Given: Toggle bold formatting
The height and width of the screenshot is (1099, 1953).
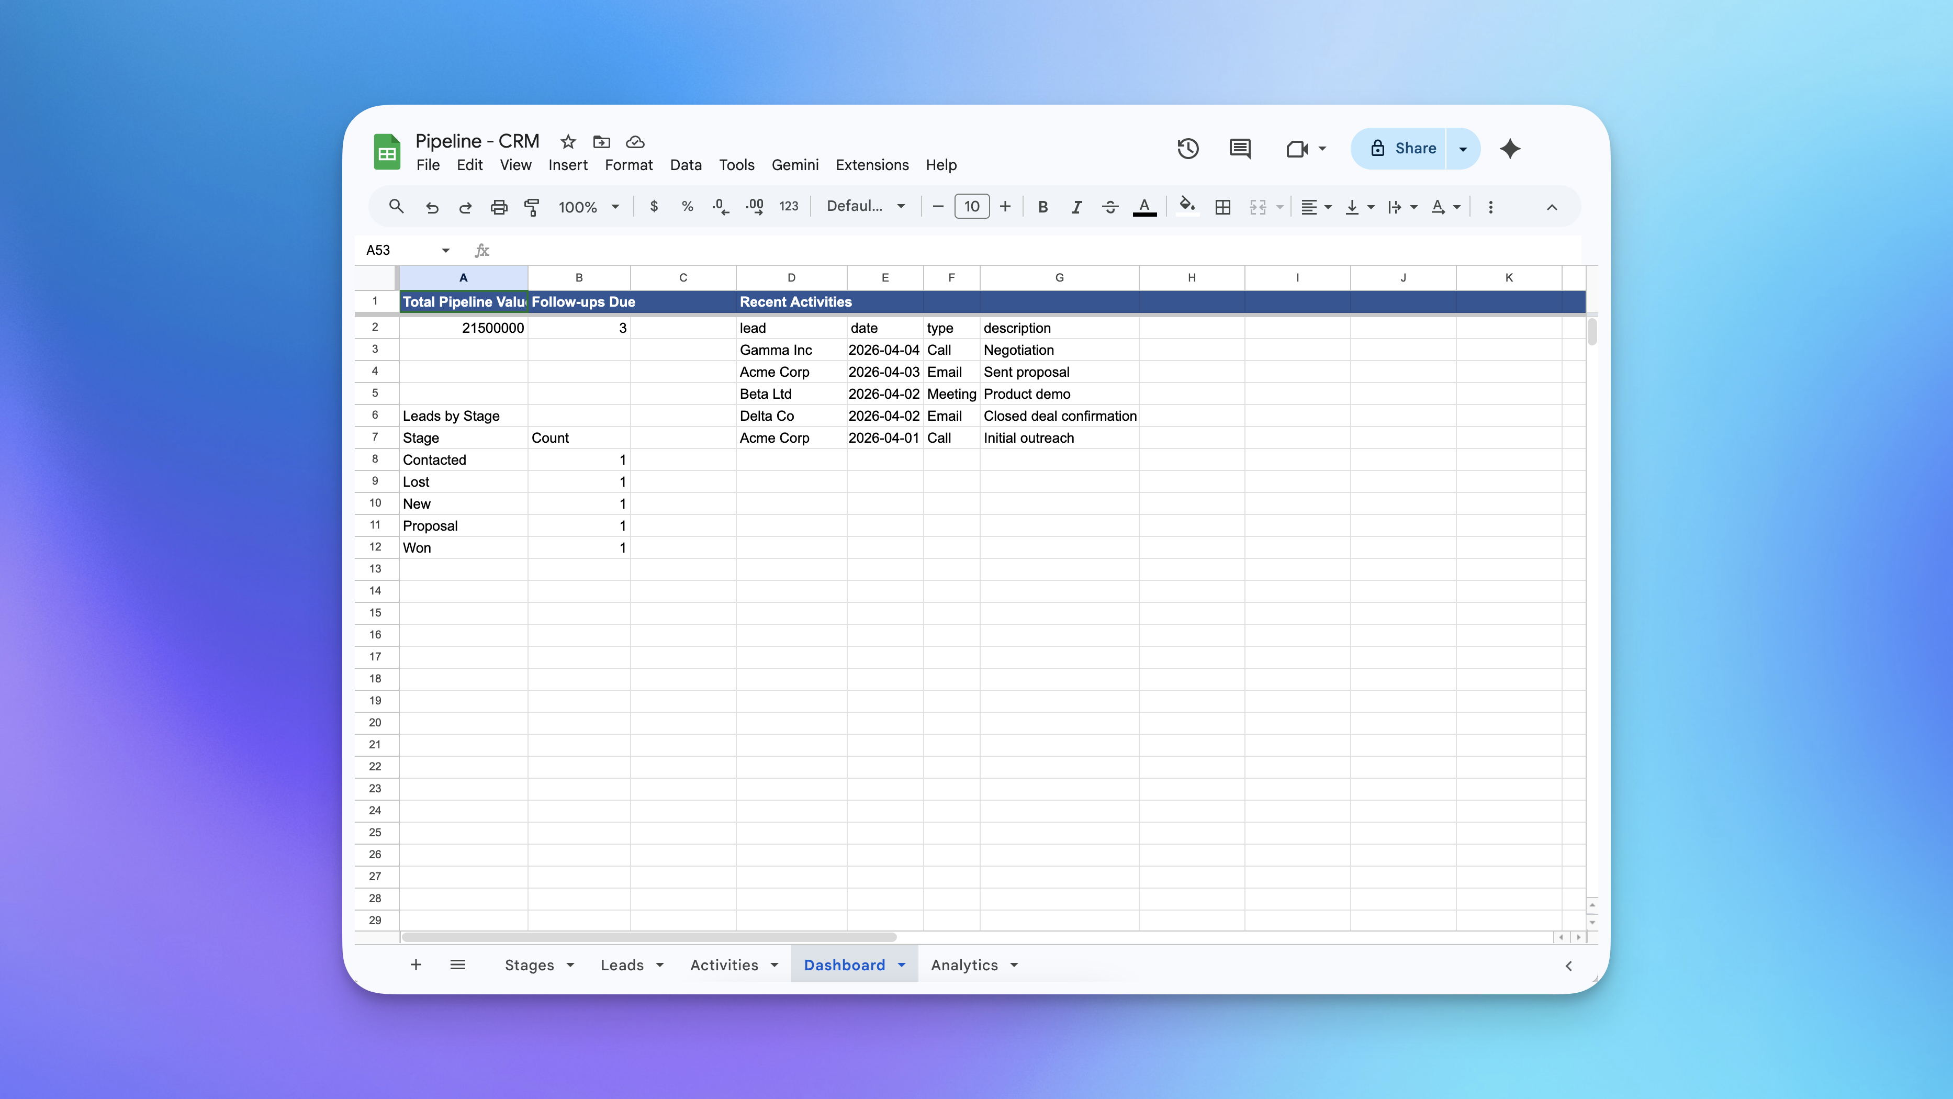Looking at the screenshot, I should point(1042,206).
